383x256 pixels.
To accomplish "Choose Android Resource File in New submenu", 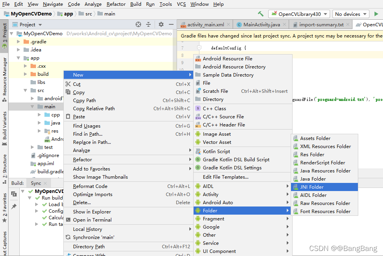I will [x=243, y=59].
